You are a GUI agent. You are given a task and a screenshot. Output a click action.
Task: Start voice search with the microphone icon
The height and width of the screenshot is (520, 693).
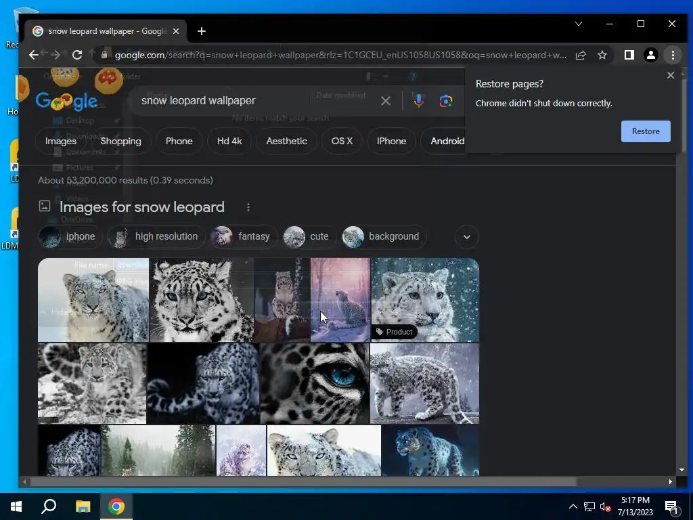tap(418, 101)
